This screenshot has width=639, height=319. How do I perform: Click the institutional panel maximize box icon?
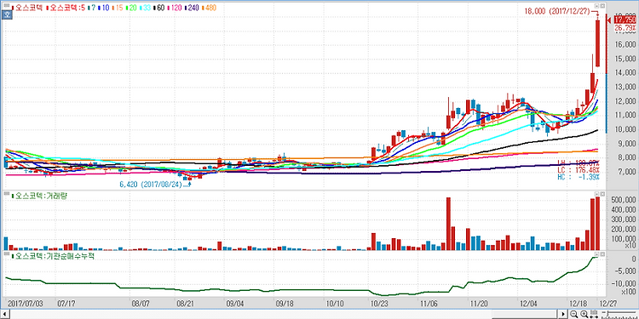click(602, 253)
